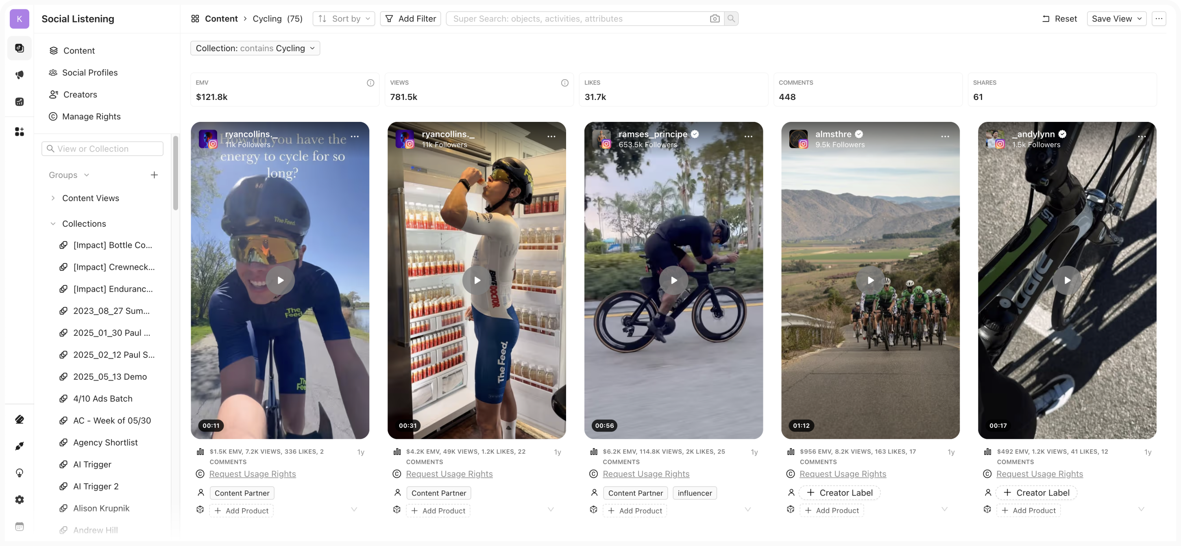
Task: Click the camera icon in the search bar
Action: pos(714,19)
